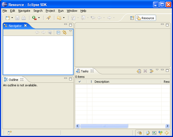This screenshot has width=173, height=137.
Task: Click the Tasks Filters icon
Action: (151, 71)
